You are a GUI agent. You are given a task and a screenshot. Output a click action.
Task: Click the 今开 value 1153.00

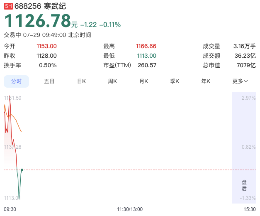point(46,46)
